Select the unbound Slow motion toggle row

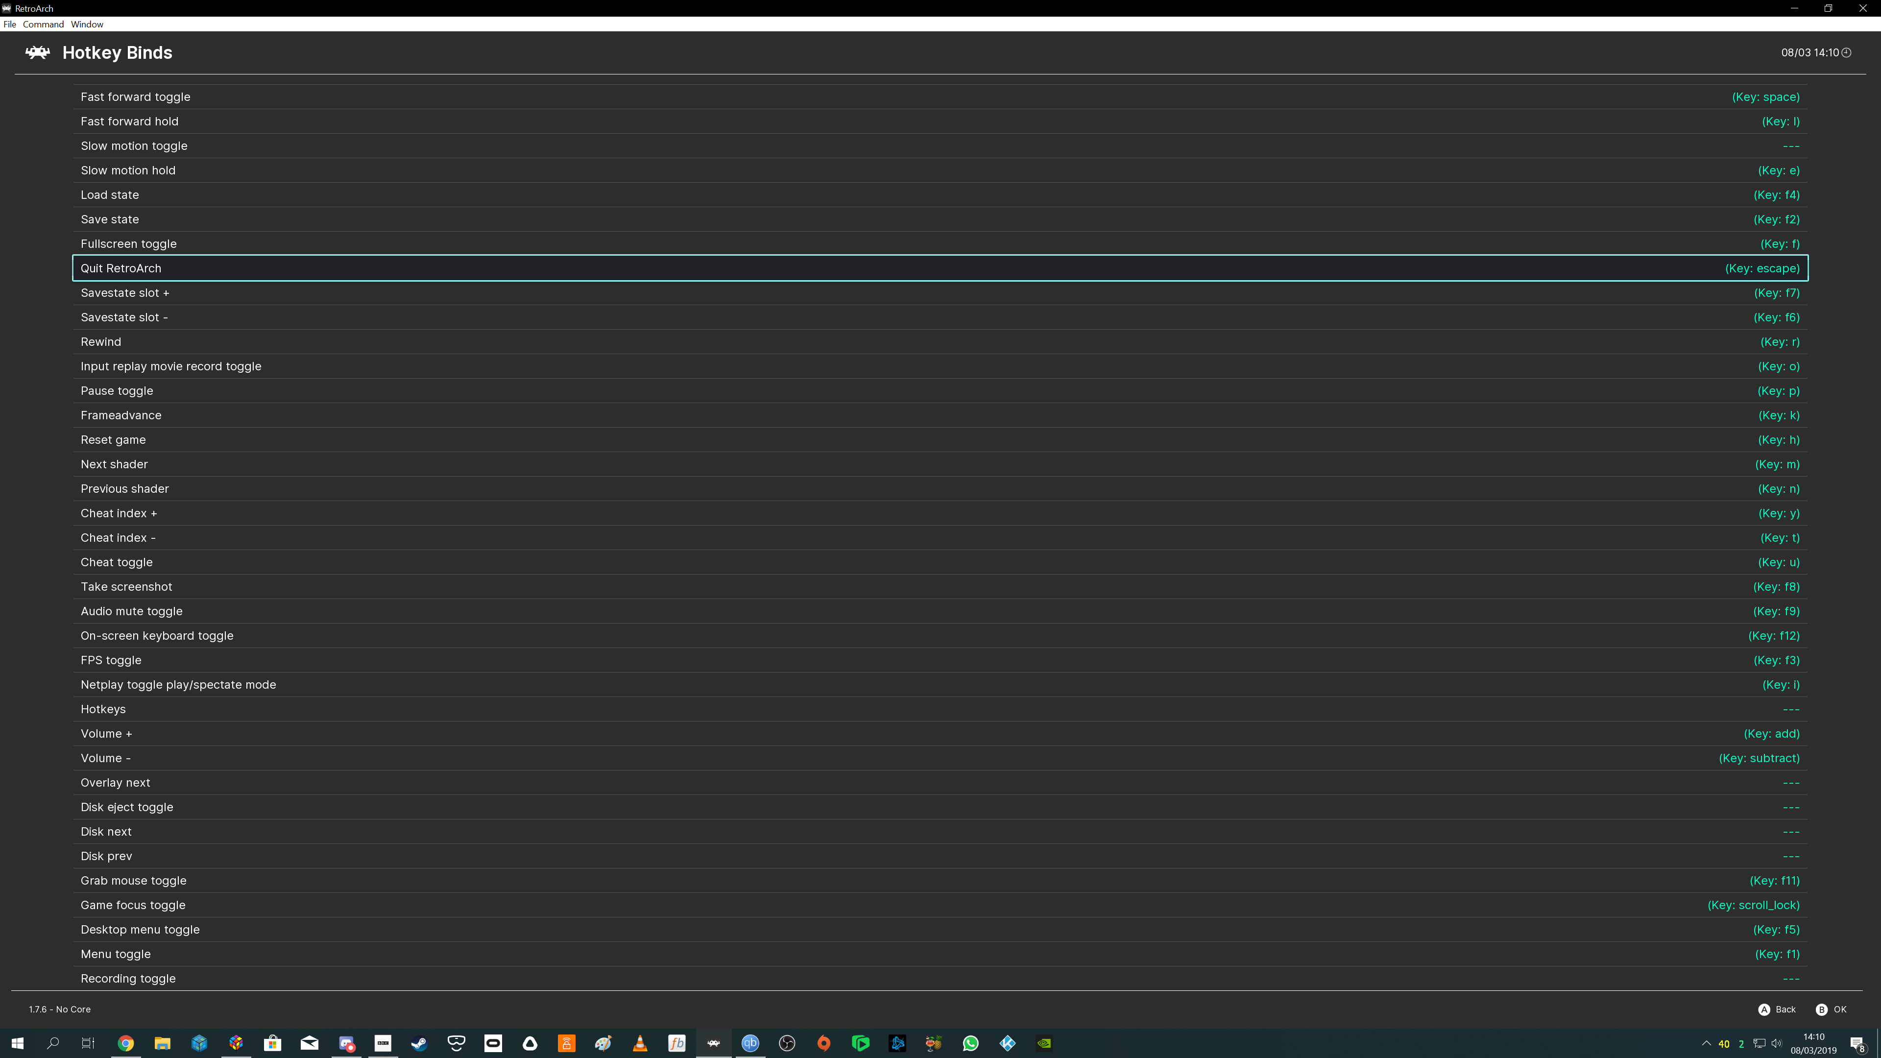point(940,146)
